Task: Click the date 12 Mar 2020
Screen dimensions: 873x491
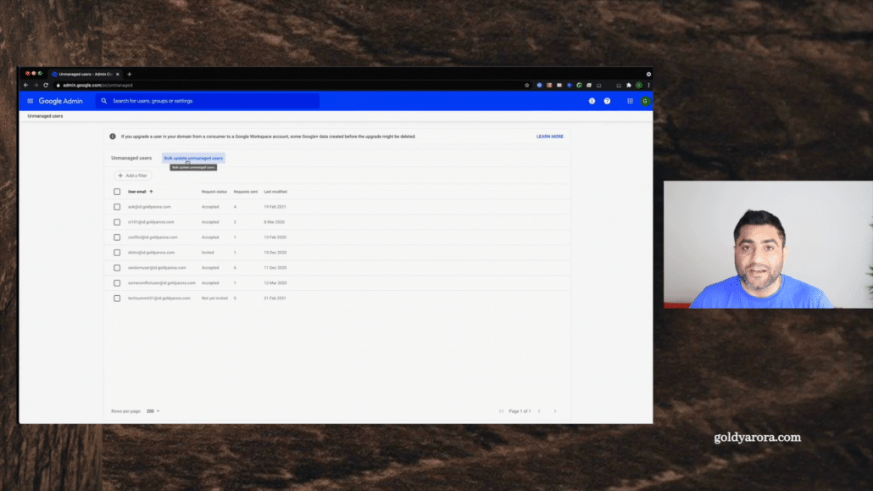Action: coord(275,283)
